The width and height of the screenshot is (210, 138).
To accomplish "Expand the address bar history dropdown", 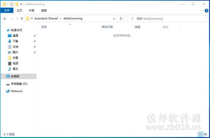I will pos(114,19).
